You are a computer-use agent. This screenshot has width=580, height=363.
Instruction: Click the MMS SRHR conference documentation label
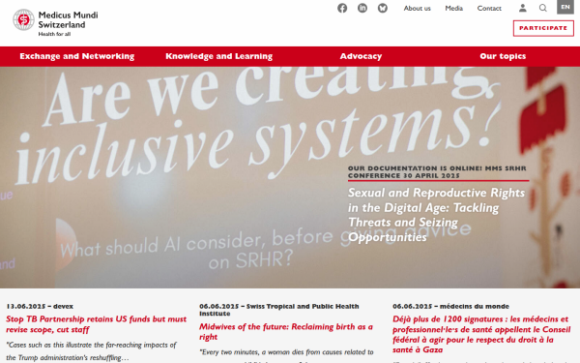pyautogui.click(x=437, y=172)
